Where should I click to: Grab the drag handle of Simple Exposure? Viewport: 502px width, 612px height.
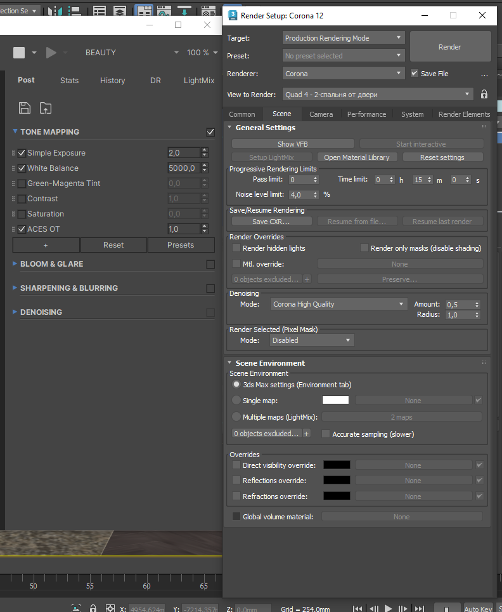click(14, 153)
